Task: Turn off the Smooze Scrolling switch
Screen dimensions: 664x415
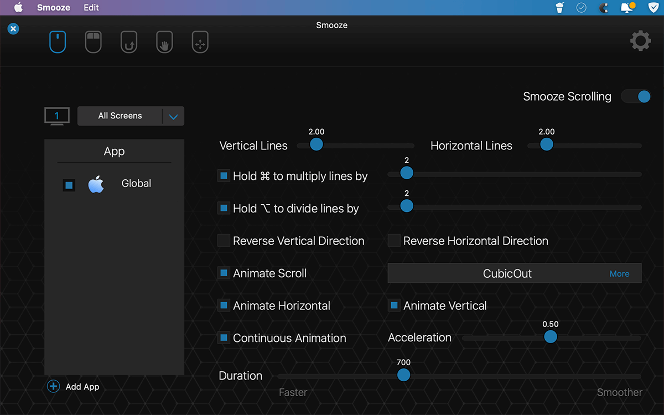Action: [x=636, y=96]
